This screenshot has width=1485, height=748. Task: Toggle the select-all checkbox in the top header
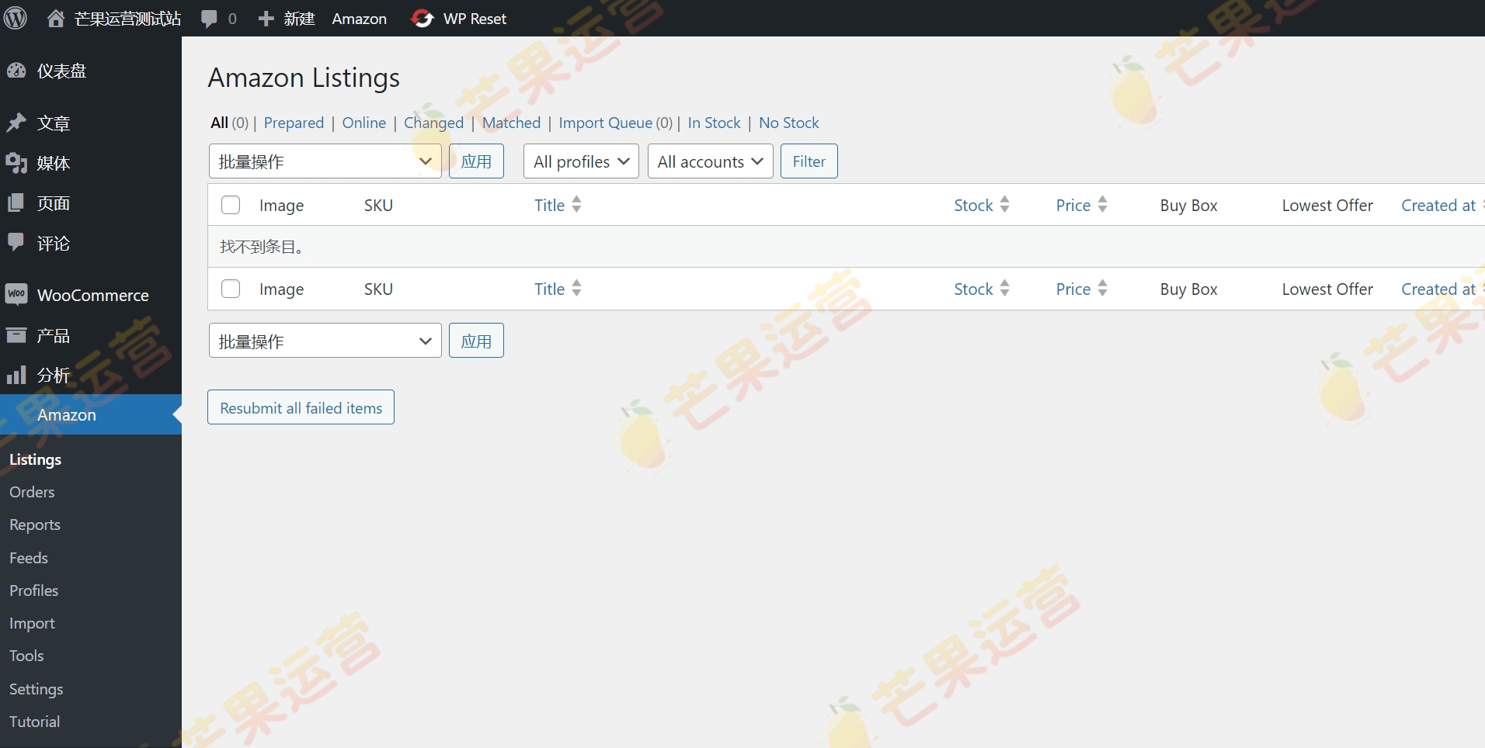click(x=230, y=205)
